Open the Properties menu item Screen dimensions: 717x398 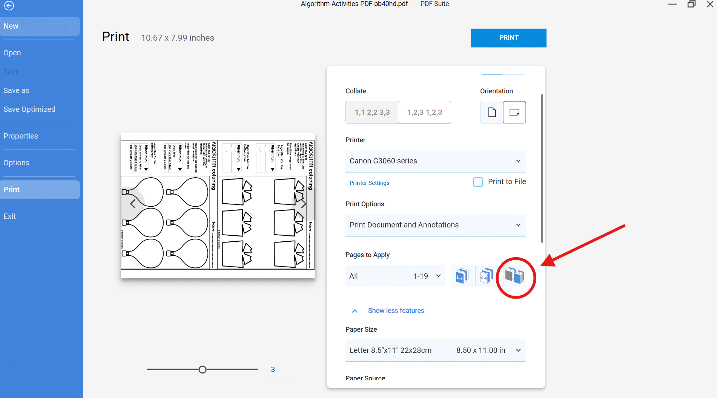[x=21, y=136]
